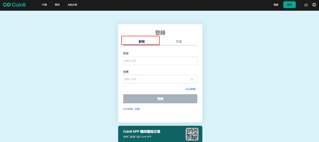Viewport: 319px width, 142px height.
Task: Open the language globe icon
Action: pyautogui.click(x=314, y=5)
